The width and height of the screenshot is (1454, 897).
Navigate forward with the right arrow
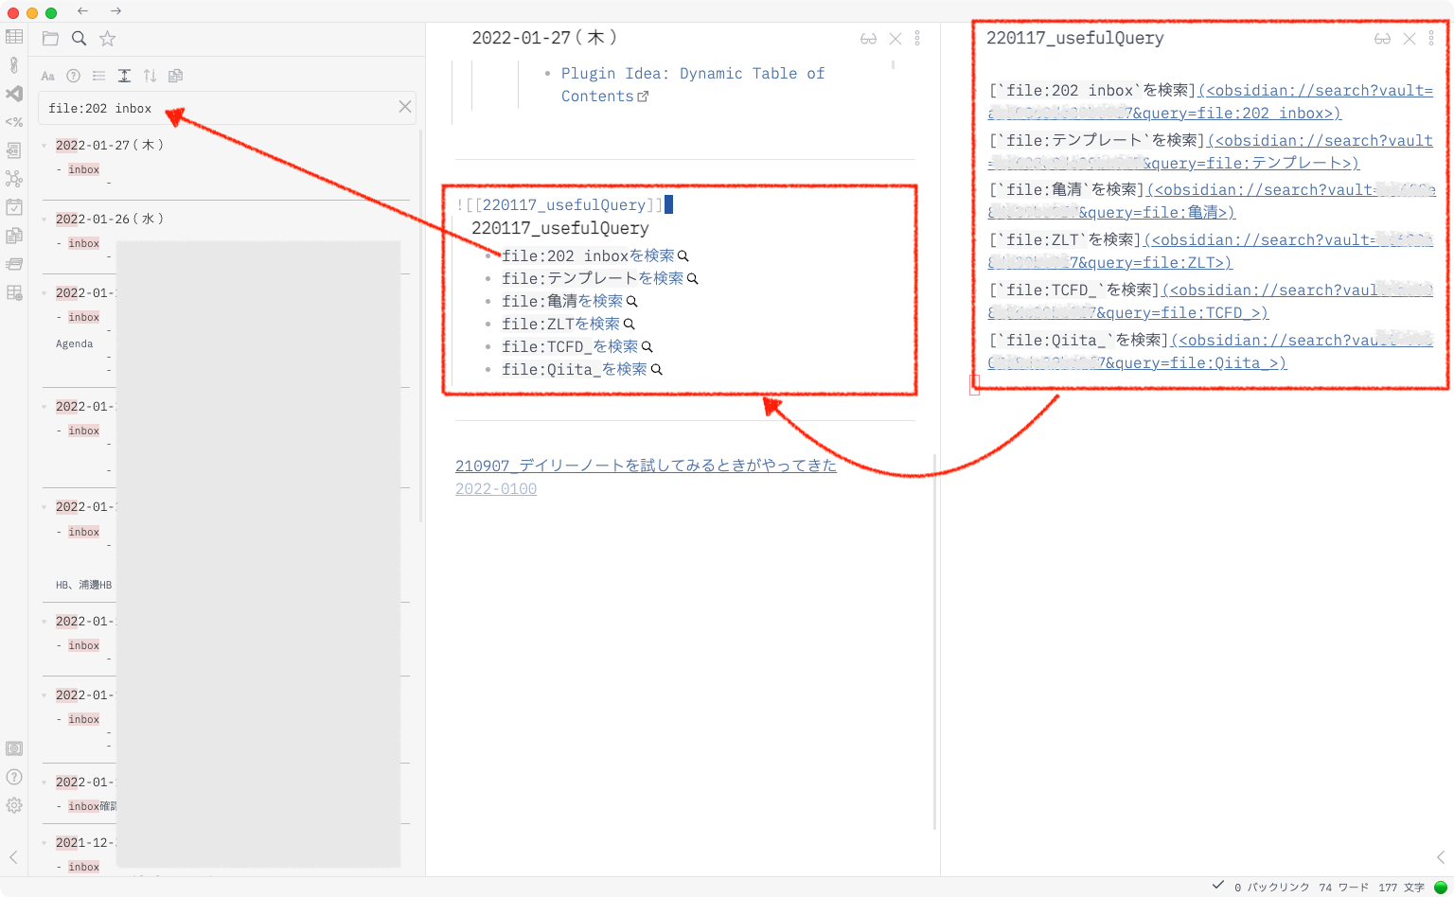[x=115, y=11]
